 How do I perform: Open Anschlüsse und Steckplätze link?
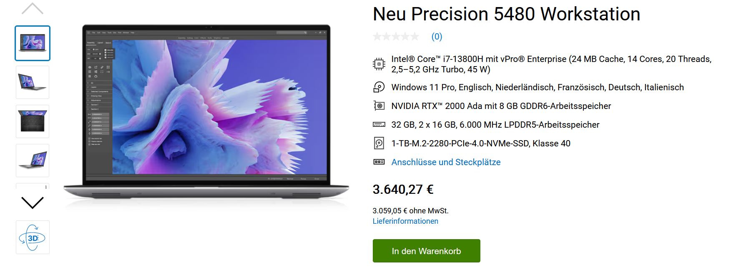click(446, 162)
